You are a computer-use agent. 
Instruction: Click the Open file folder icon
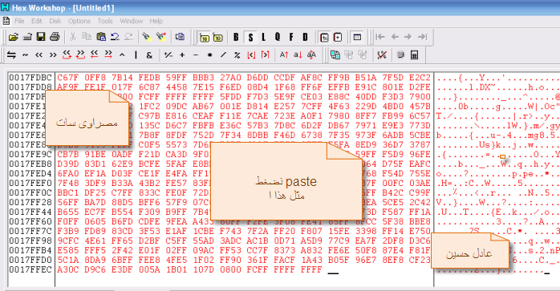click(14, 37)
